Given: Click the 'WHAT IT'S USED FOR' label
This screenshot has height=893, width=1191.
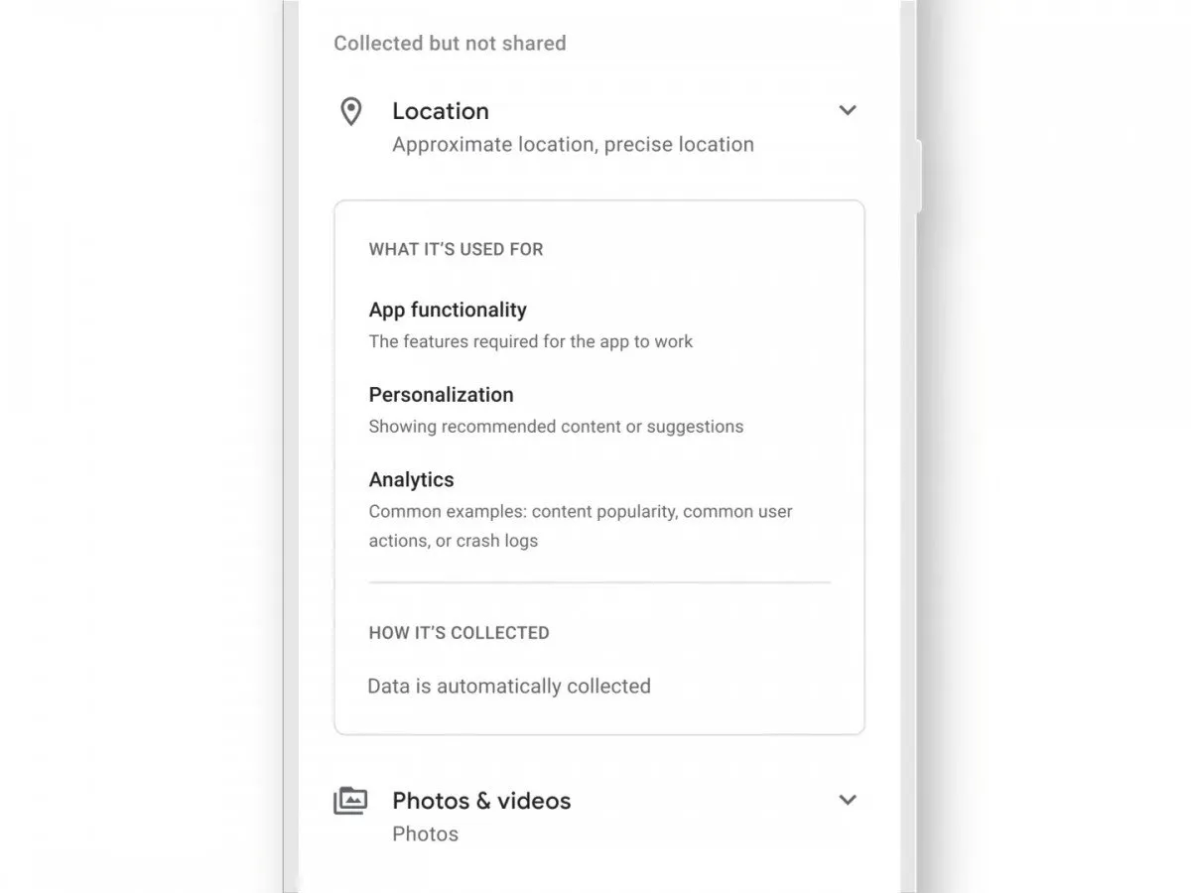Looking at the screenshot, I should (456, 249).
